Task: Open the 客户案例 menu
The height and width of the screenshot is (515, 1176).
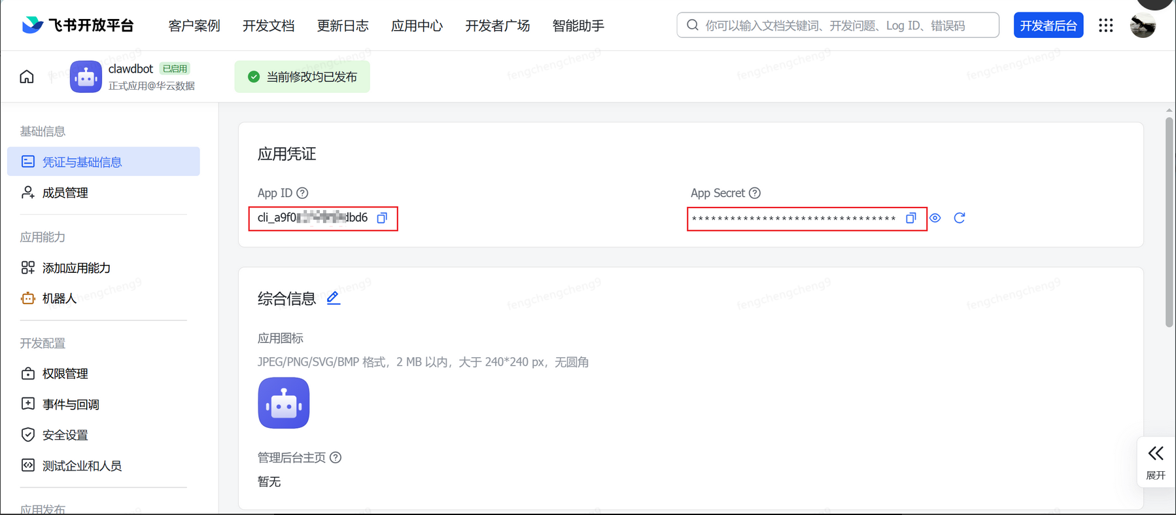Action: point(194,26)
